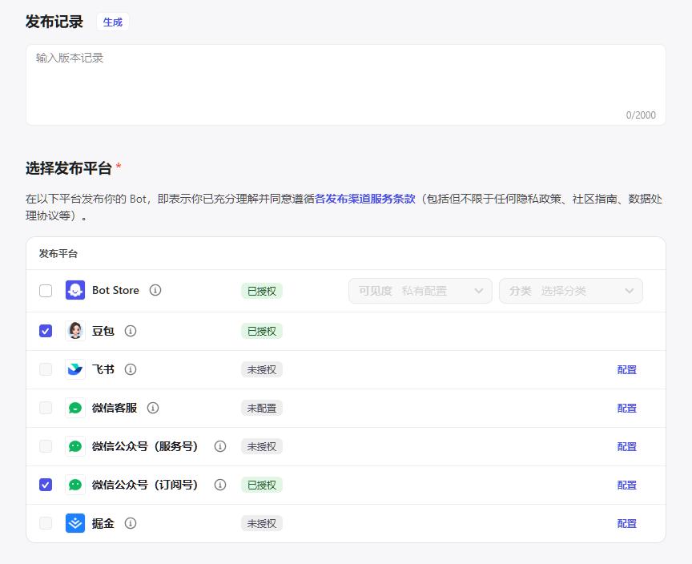The width and height of the screenshot is (692, 564).
Task: Click the 生成 button beside 发布记录
Action: 113,22
